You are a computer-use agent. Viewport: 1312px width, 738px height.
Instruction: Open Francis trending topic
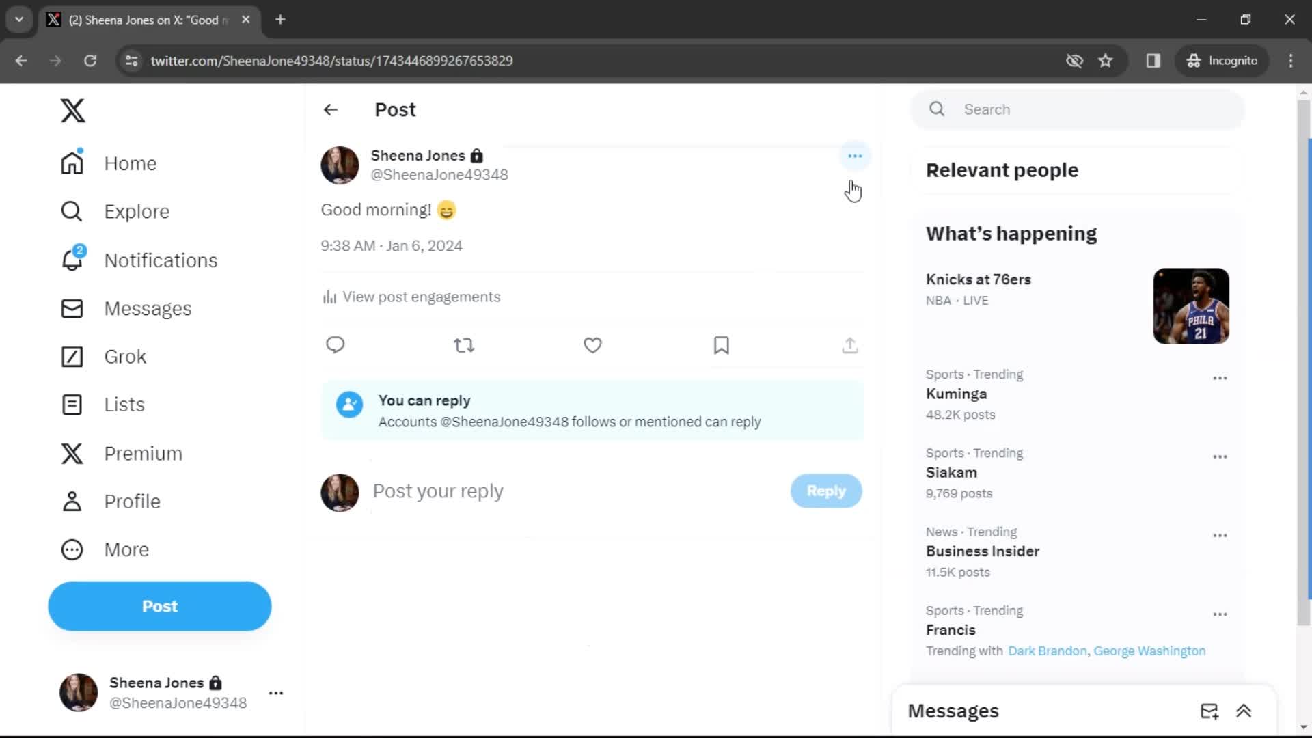click(951, 630)
